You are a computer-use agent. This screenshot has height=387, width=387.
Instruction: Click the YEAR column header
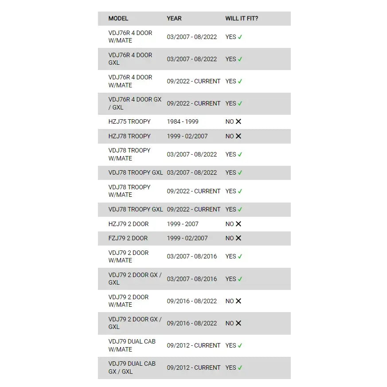[x=174, y=18]
